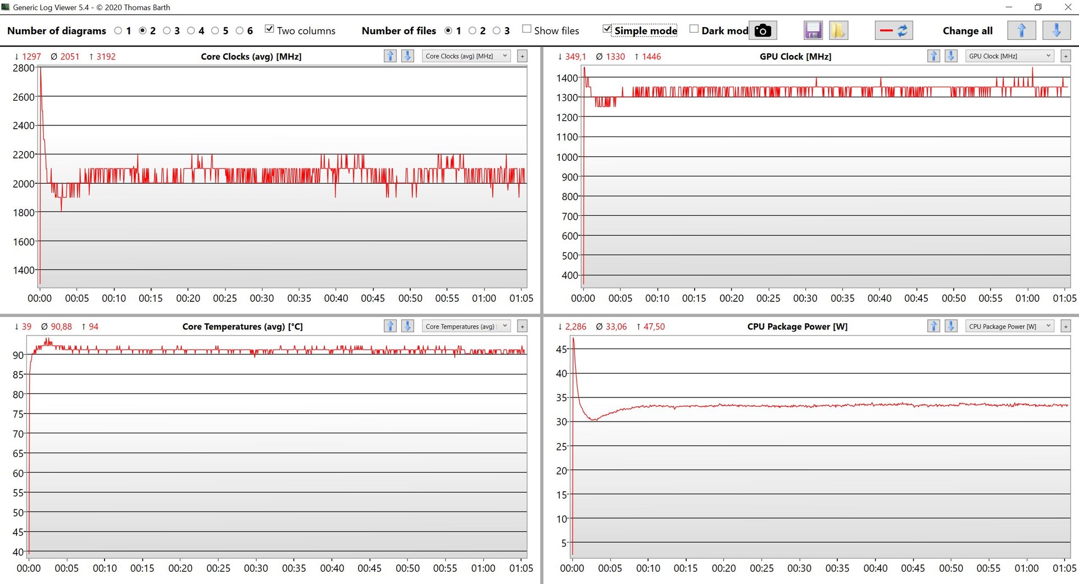Click the up arrow for Core Clocks diagram
This screenshot has height=584, width=1079.
(x=390, y=56)
